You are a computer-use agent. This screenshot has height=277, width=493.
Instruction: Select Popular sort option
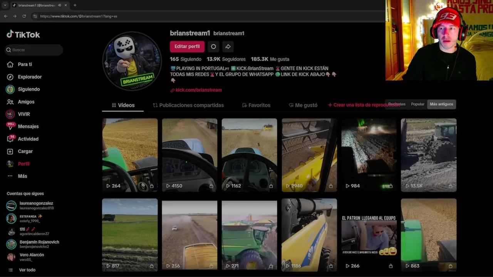pyautogui.click(x=418, y=104)
